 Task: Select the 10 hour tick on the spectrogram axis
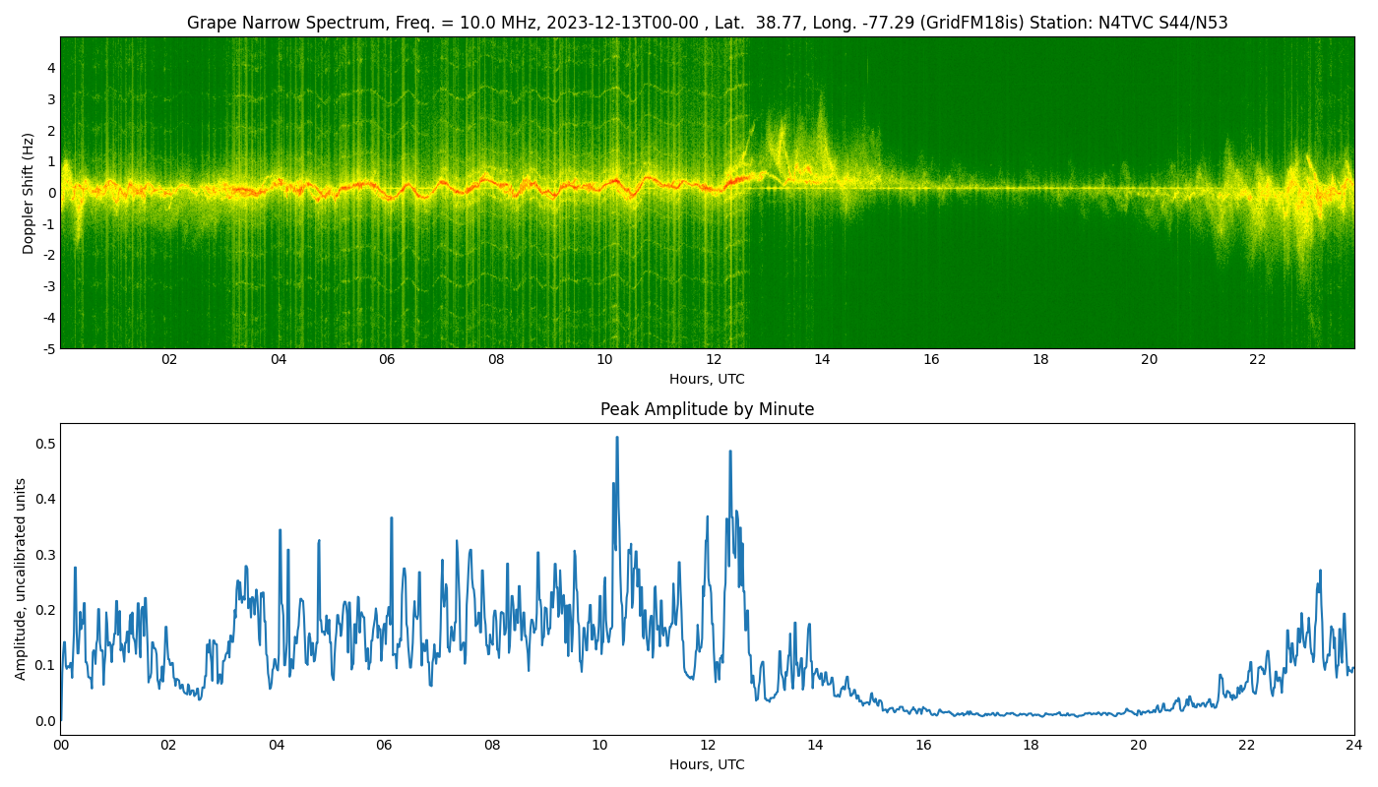(604, 359)
